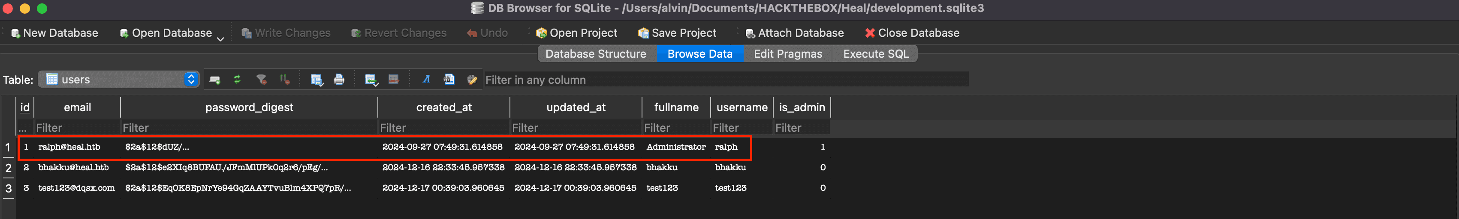The height and width of the screenshot is (219, 1459).
Task: Sort by the password_digest column header
Action: click(x=249, y=107)
